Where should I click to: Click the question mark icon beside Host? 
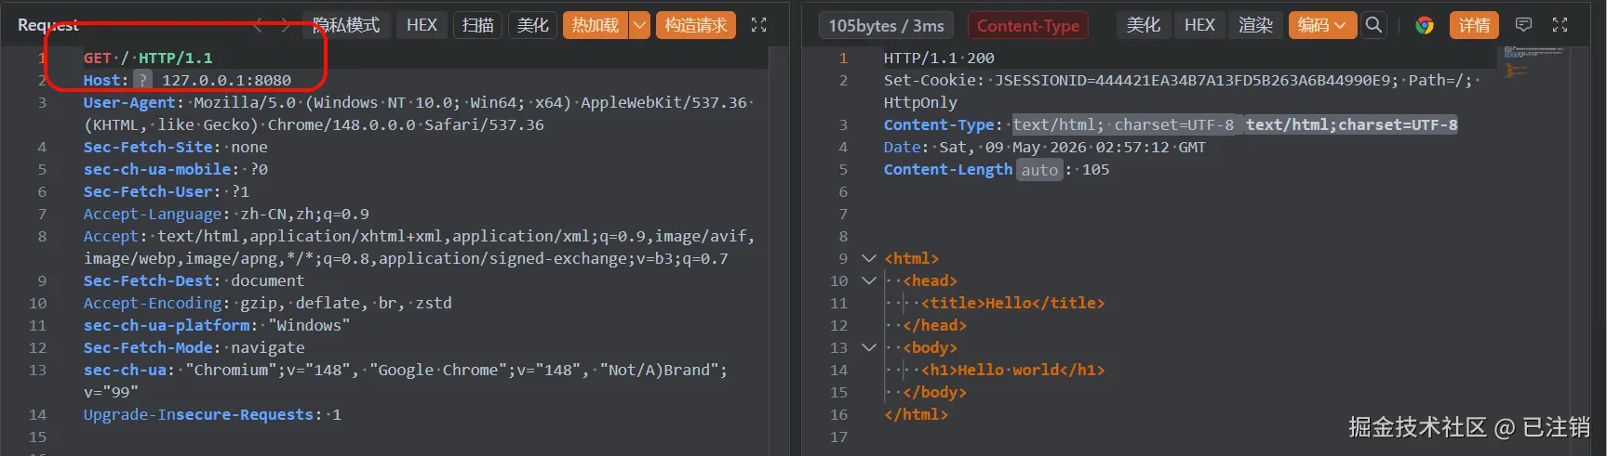click(x=142, y=80)
